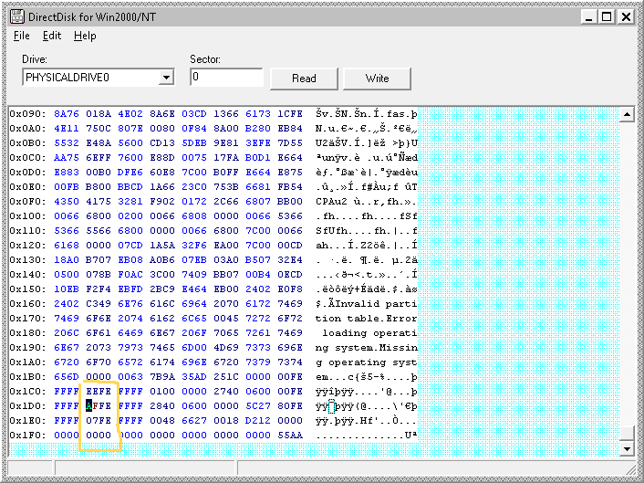Screen dimensions: 644x483
Task: Click ASCII text 'g operating syst'
Action: point(367,362)
